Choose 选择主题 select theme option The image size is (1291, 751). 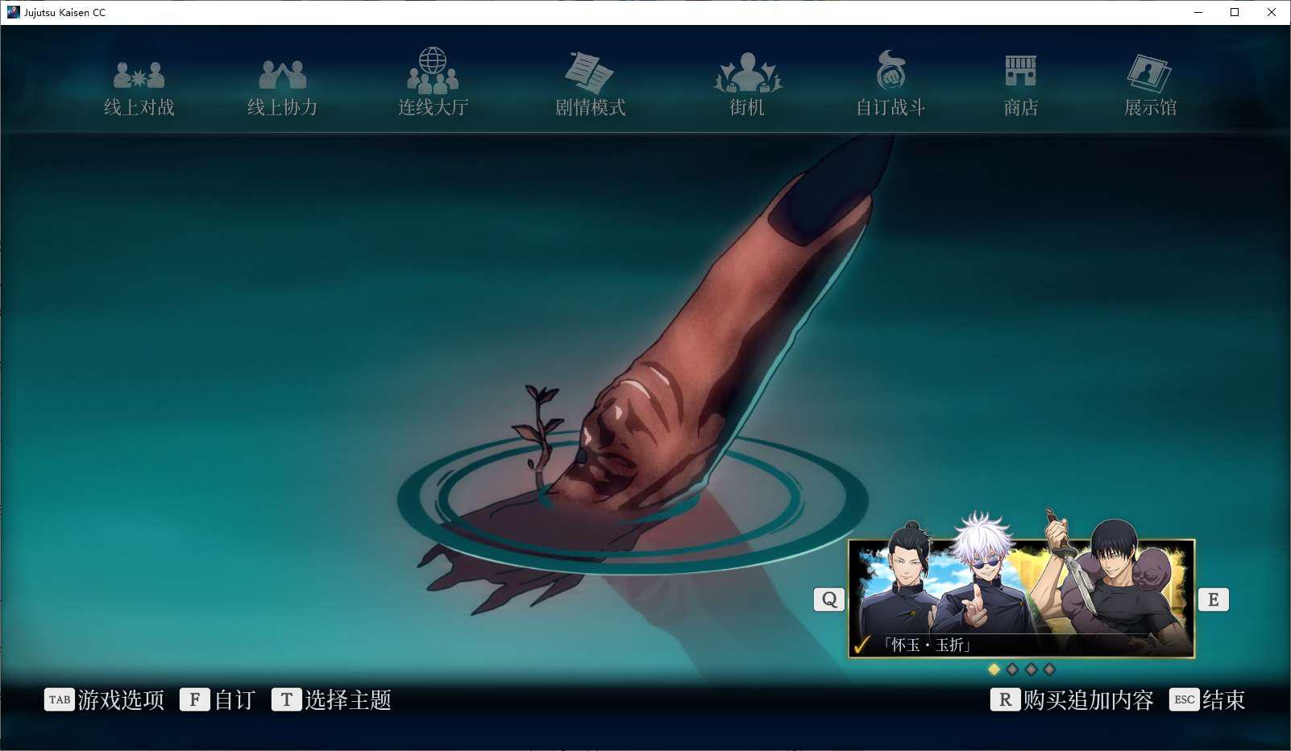332,699
